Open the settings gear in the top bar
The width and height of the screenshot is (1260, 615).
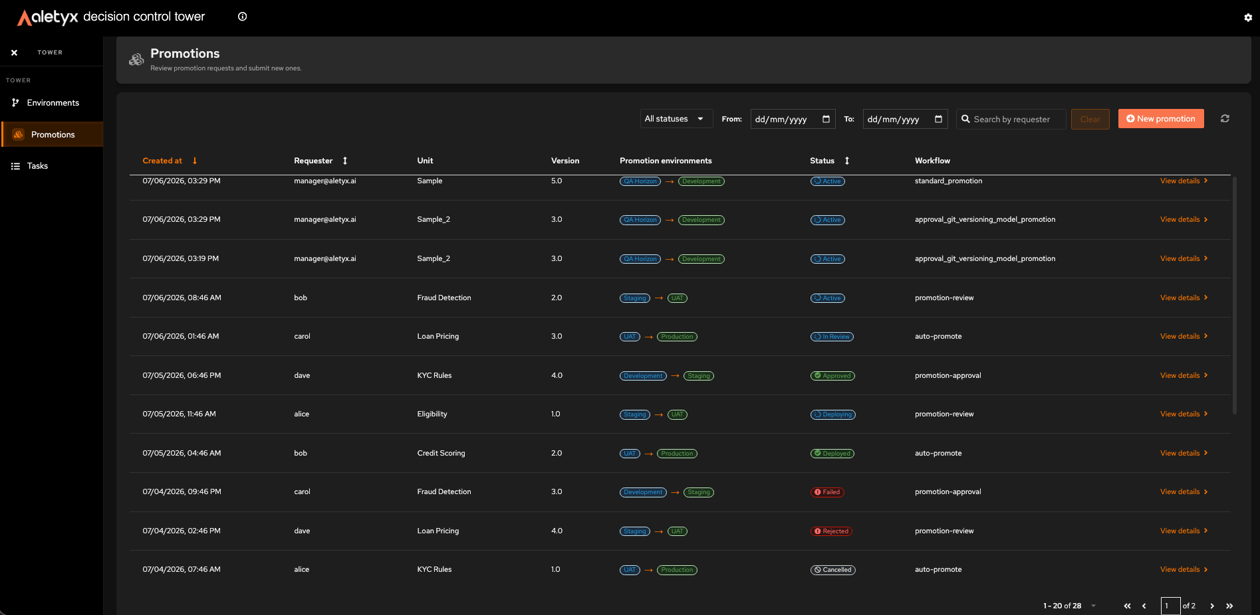[x=1248, y=18]
